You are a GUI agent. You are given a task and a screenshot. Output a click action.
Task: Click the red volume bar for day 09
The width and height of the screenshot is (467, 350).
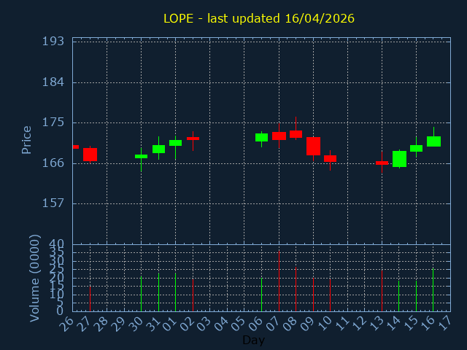tap(313, 295)
